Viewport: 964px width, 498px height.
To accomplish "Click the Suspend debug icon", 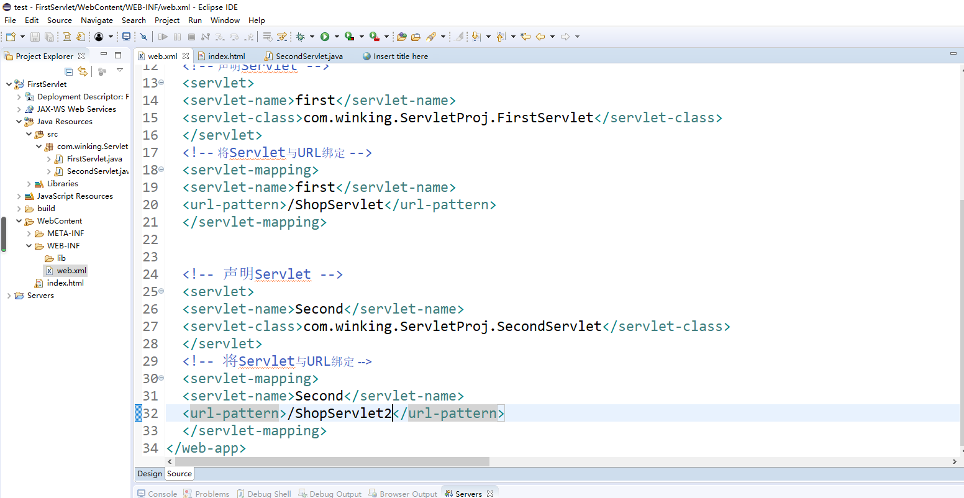I will pos(177,37).
